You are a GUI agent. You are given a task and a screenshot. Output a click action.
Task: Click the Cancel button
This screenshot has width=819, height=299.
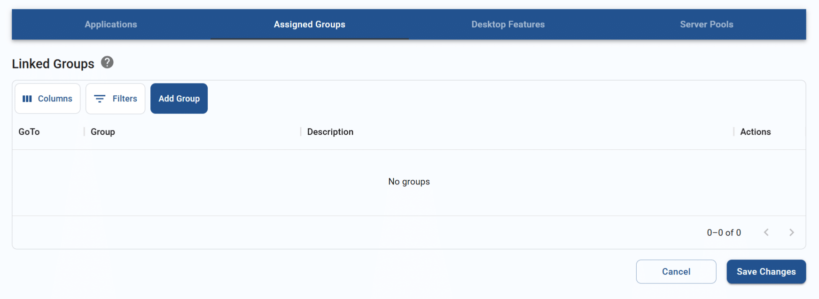tap(676, 271)
